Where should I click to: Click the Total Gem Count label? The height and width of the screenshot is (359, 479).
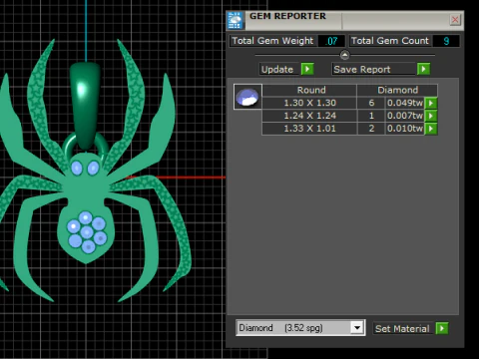[x=390, y=41]
